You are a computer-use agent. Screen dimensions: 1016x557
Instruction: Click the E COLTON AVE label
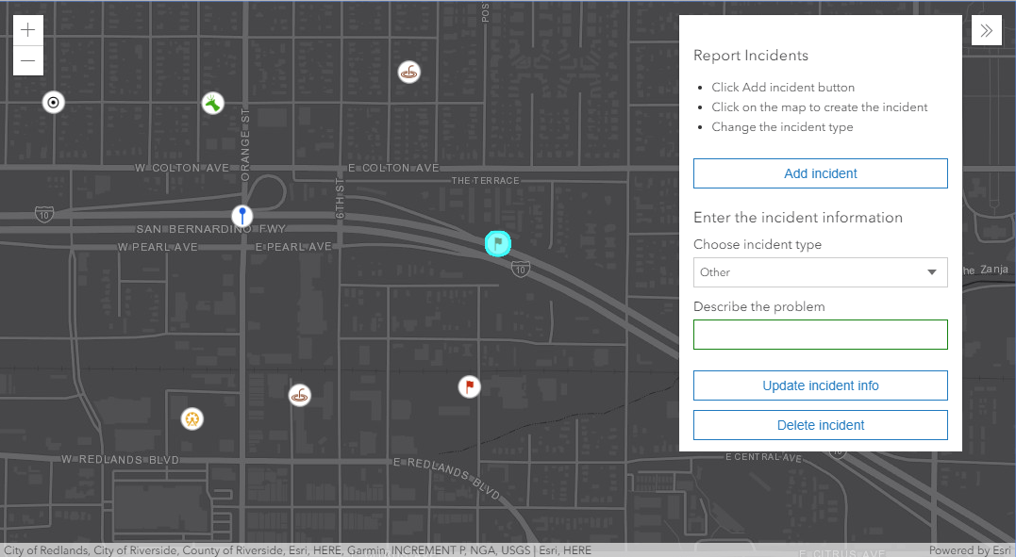pos(393,168)
